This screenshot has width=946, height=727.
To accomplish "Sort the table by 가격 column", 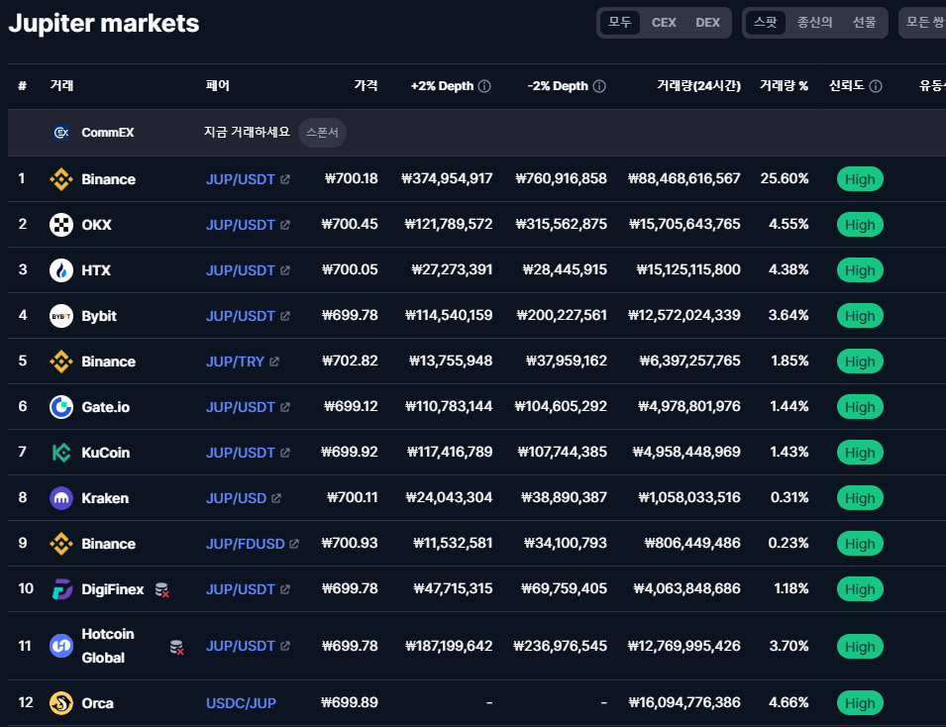I will (x=366, y=86).
